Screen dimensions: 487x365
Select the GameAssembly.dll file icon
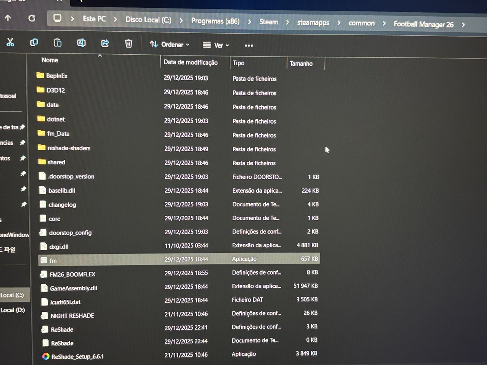(44, 288)
